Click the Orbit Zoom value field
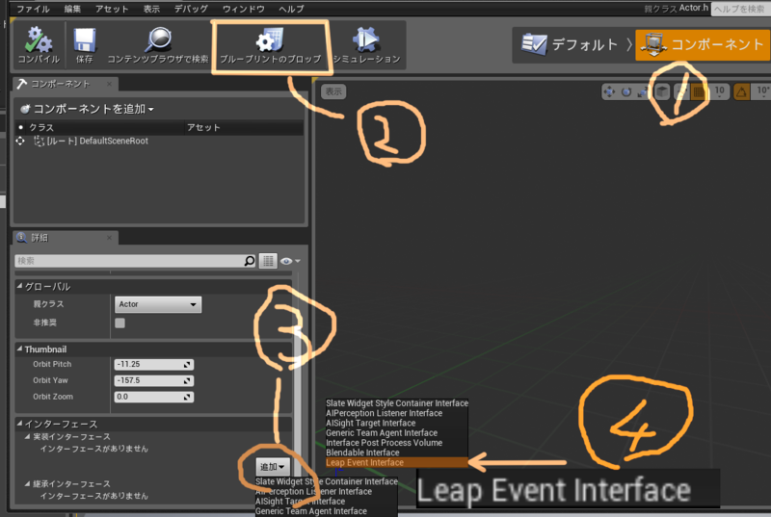This screenshot has width=771, height=517. pos(153,397)
